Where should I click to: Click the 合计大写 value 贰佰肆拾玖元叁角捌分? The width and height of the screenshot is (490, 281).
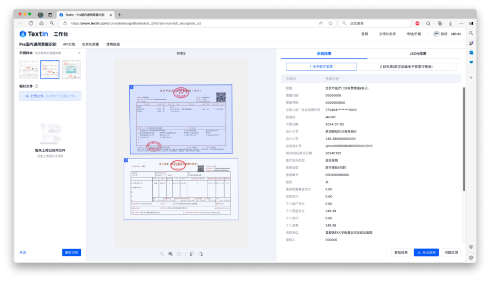point(341,132)
